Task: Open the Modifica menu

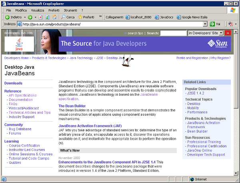Action: point(21,10)
